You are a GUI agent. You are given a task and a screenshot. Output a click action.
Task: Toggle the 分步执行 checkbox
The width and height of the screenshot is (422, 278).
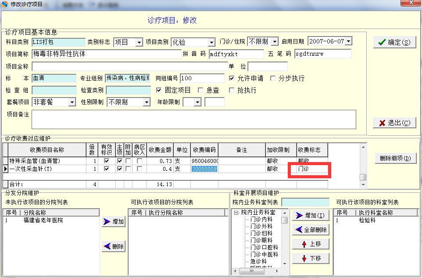click(272, 78)
